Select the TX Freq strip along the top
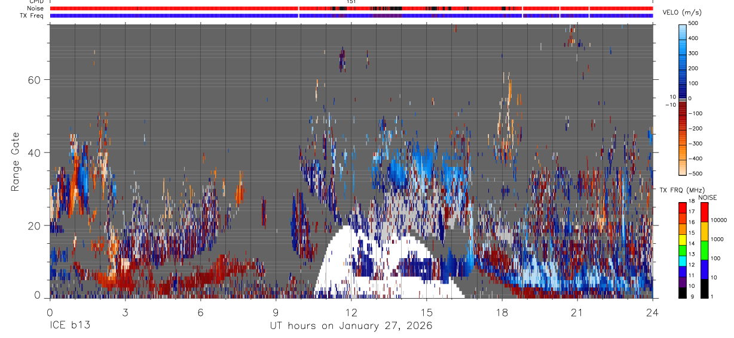The image size is (734, 338). [351, 15]
